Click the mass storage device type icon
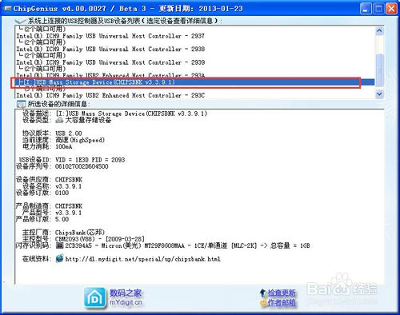This screenshot has height=315, width=400. (59, 120)
